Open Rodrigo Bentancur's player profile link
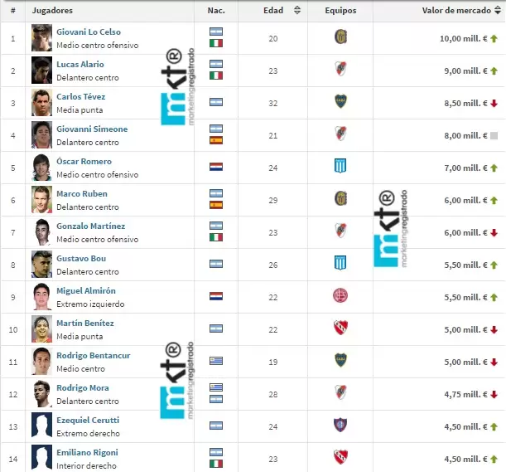The width and height of the screenshot is (506, 472). pyautogui.click(x=94, y=356)
